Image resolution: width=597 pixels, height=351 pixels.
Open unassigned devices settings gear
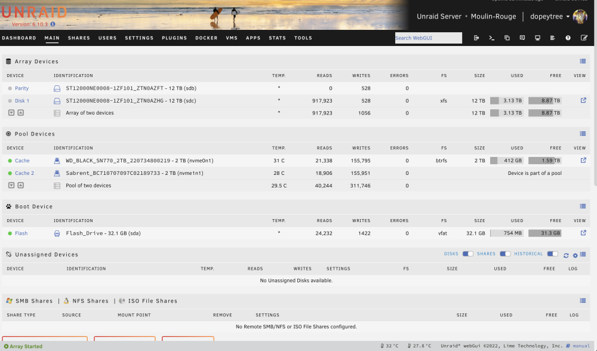coord(575,255)
